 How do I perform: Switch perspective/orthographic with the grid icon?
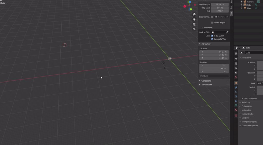tap(194, 29)
